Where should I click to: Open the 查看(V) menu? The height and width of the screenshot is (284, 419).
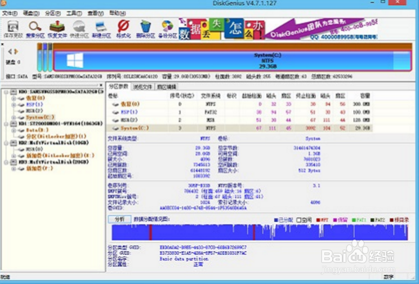coord(96,13)
